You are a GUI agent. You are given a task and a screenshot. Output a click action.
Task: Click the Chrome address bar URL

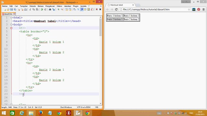146,9
